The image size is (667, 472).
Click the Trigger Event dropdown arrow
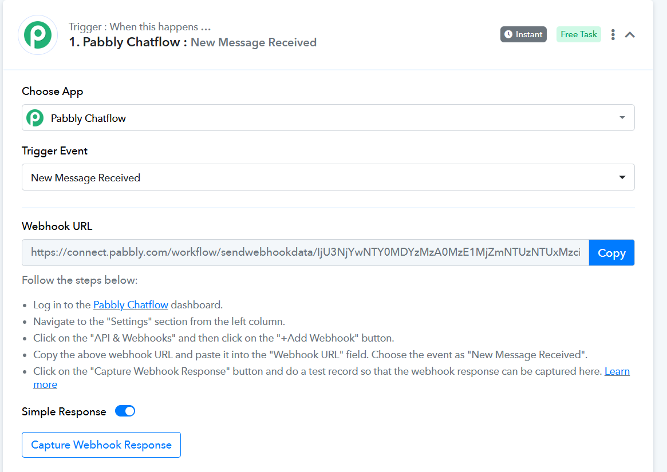pos(622,177)
